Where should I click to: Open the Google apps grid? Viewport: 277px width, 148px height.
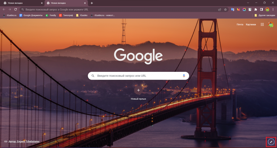coord(262,24)
